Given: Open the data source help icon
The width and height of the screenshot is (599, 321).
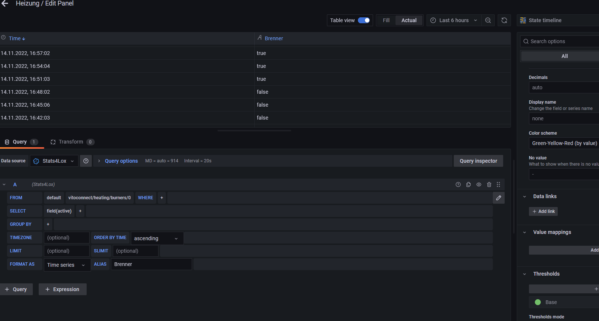Looking at the screenshot, I should (x=86, y=161).
